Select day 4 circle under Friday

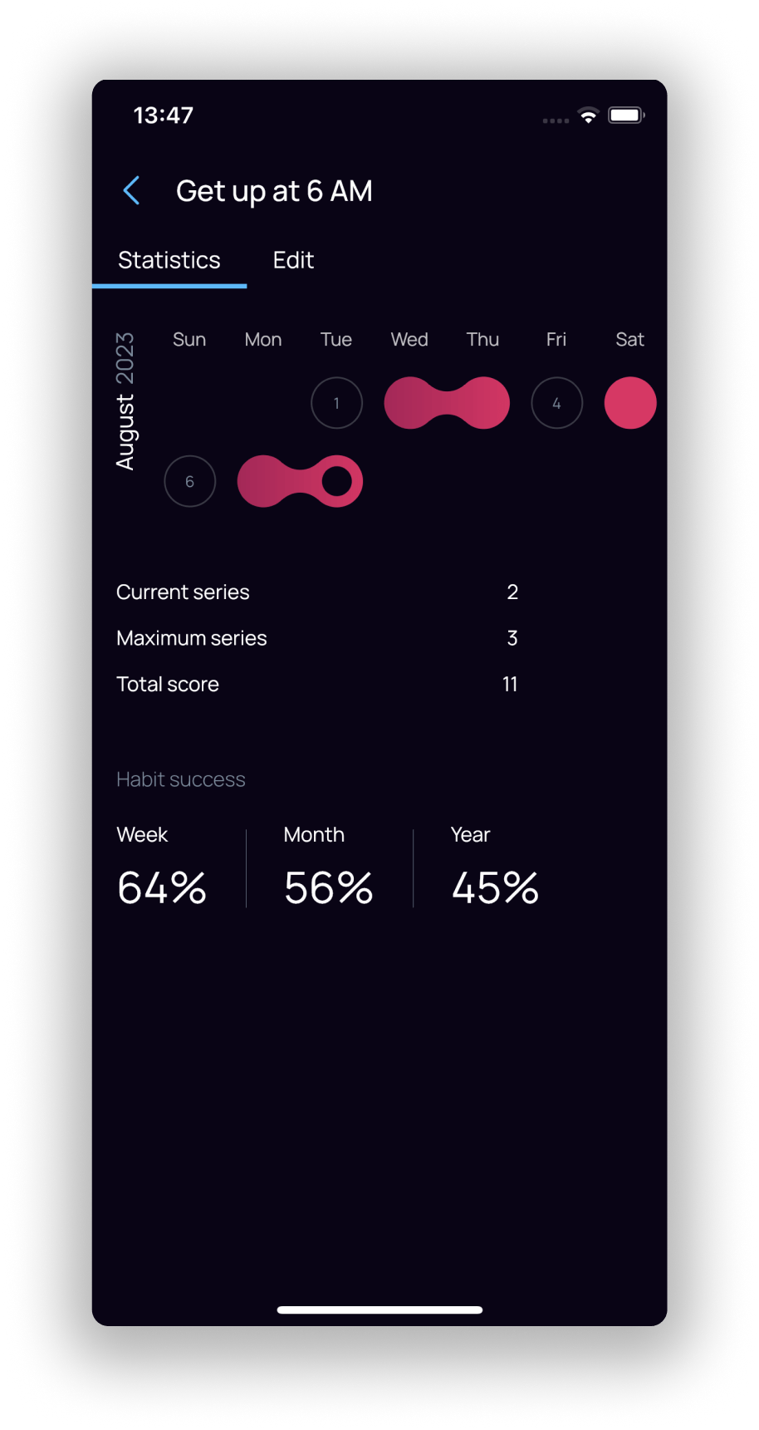click(556, 402)
